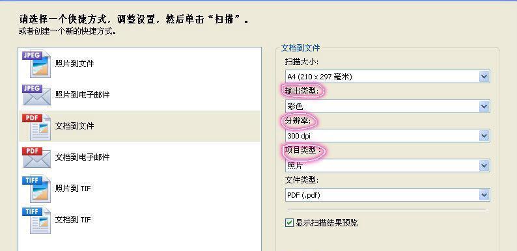Click the JPEG icon for 照片到文件
Screen dimensions: 517x251
(x=36, y=64)
